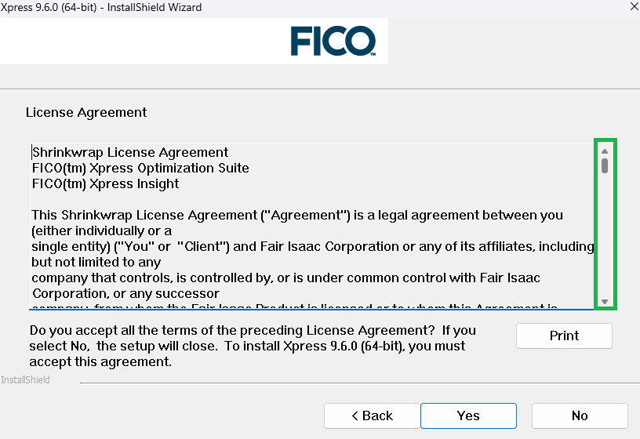
Task: Click the "FICO(tm) Xpress Optimization Suite" line
Action: pos(140,168)
